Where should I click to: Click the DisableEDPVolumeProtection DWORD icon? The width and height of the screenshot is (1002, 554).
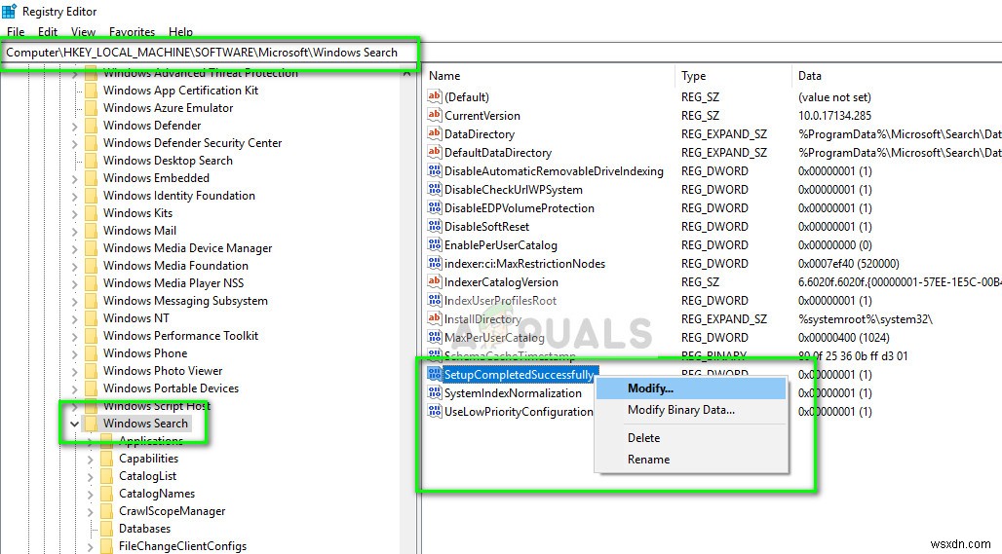click(435, 207)
